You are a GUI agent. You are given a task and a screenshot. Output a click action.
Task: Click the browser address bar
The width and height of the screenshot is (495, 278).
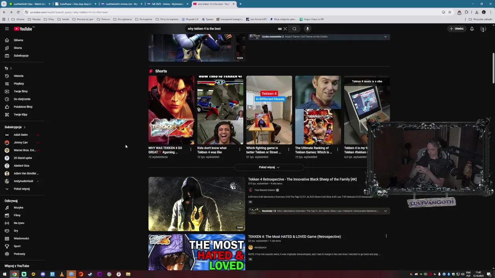coord(232,12)
